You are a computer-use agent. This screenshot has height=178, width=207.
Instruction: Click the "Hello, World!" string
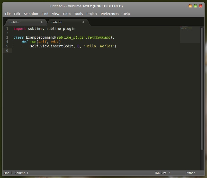click(x=99, y=46)
